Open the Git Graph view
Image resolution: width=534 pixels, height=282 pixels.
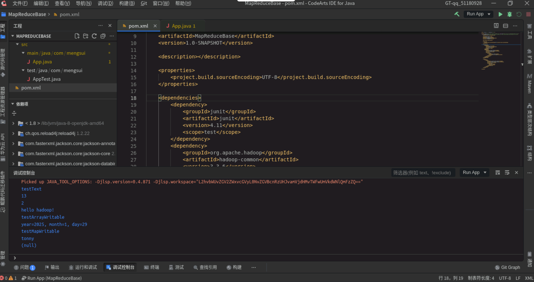[508, 267]
